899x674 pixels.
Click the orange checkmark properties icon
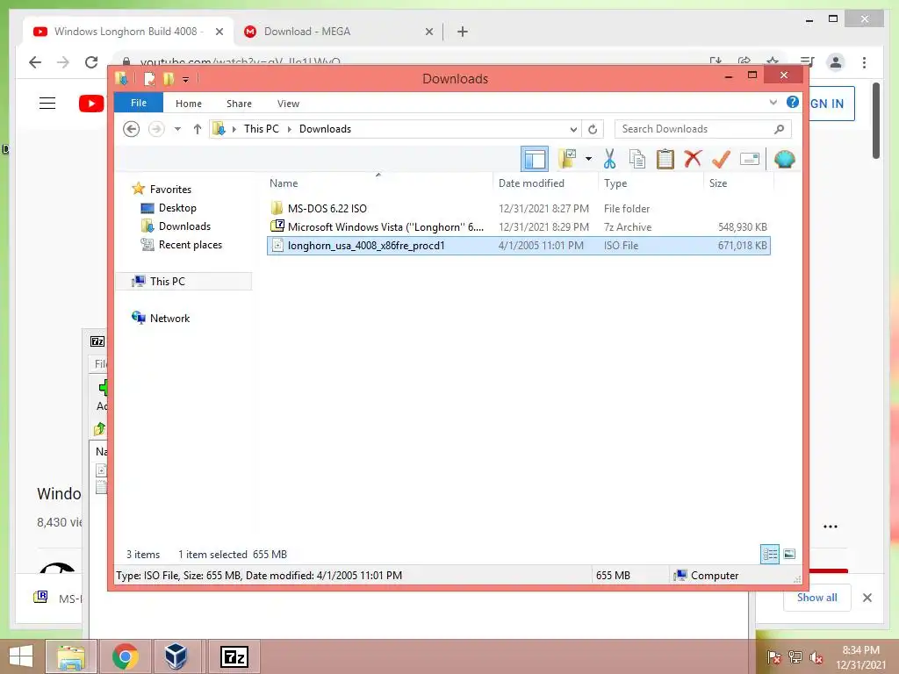[x=721, y=159]
